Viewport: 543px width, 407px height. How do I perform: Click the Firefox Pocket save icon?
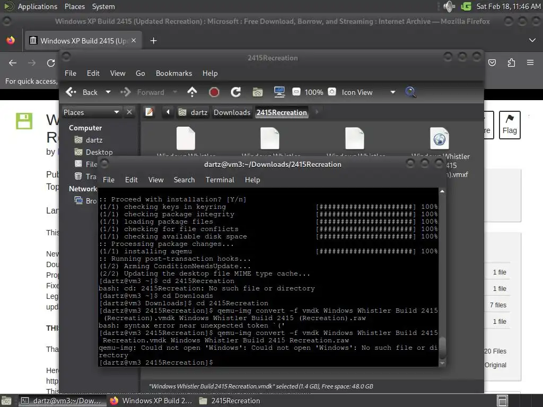coord(492,63)
